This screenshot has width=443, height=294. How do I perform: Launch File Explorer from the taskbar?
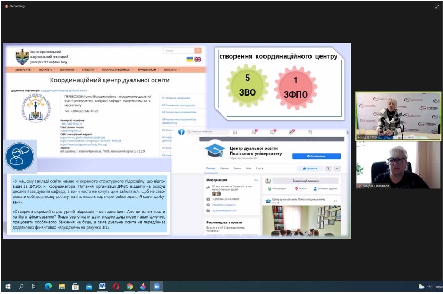(61, 286)
